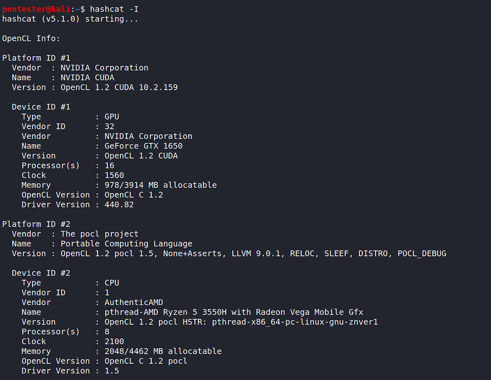
Task: Click the 'Device ID #2' heading
Action: (x=41, y=273)
